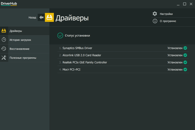Open the Драйверы sidebar section
Screen dimensions: 195x130
[16, 31]
